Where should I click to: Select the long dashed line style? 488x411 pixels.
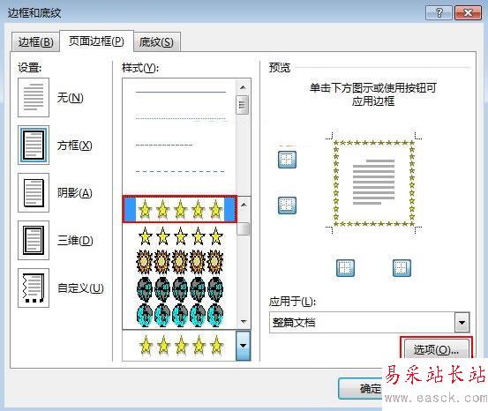180,171
